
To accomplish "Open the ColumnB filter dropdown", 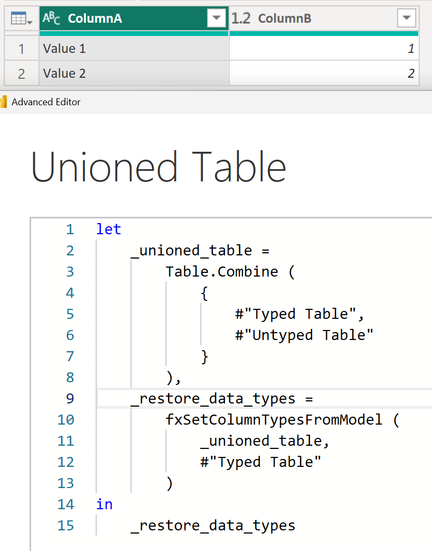I will (406, 19).
